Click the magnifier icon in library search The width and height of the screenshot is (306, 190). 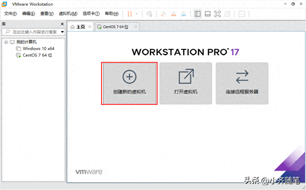tap(8, 32)
